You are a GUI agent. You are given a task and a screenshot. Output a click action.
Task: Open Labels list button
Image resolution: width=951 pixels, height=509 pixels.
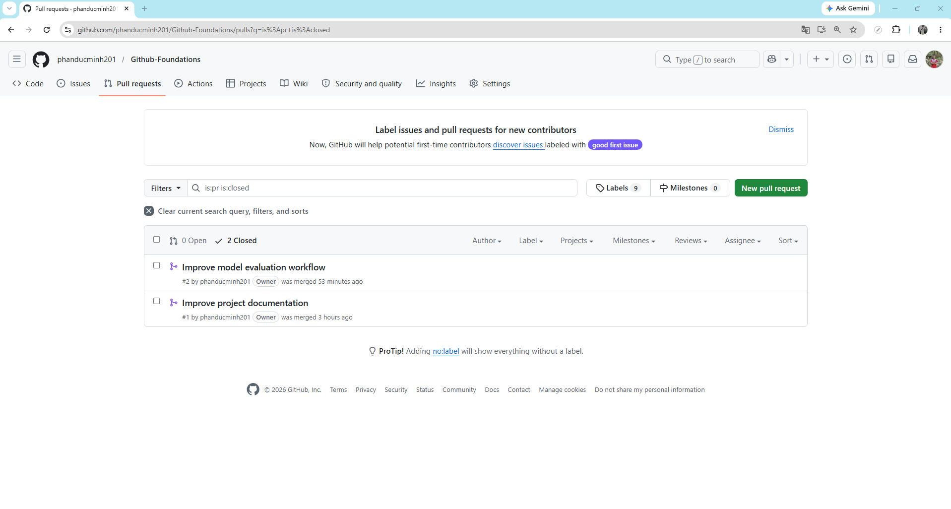[618, 188]
